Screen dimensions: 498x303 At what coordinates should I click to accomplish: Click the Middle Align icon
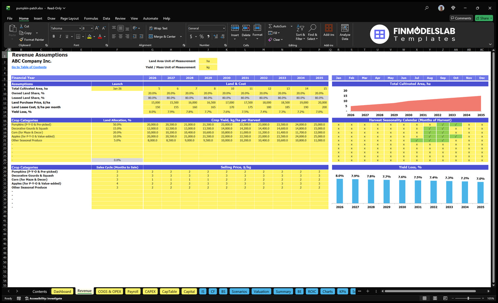121,28
